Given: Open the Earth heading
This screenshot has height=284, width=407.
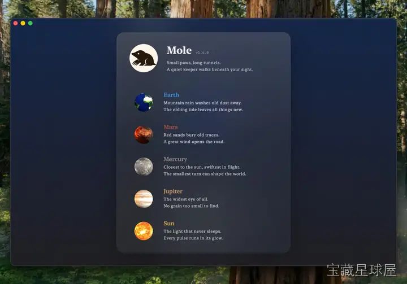Looking at the screenshot, I should click(171, 95).
